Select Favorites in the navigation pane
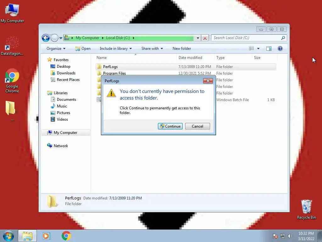Screen dimensions: 322x242 pyautogui.click(x=61, y=60)
